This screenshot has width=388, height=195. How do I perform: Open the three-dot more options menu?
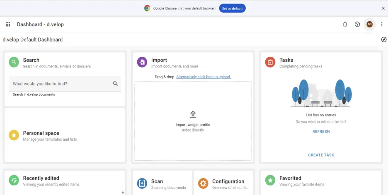[x=381, y=24]
